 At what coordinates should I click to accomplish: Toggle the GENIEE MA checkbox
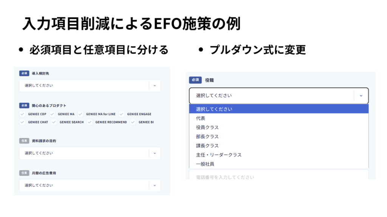click(x=52, y=114)
